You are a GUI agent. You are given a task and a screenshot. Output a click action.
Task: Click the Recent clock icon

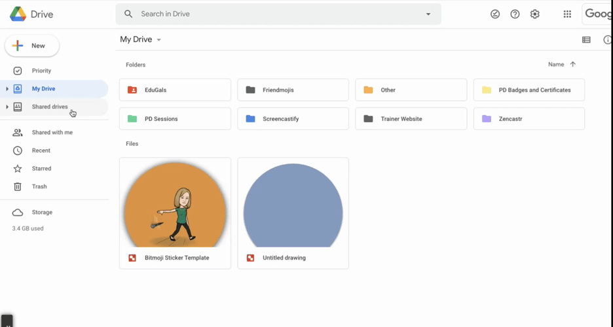(18, 150)
